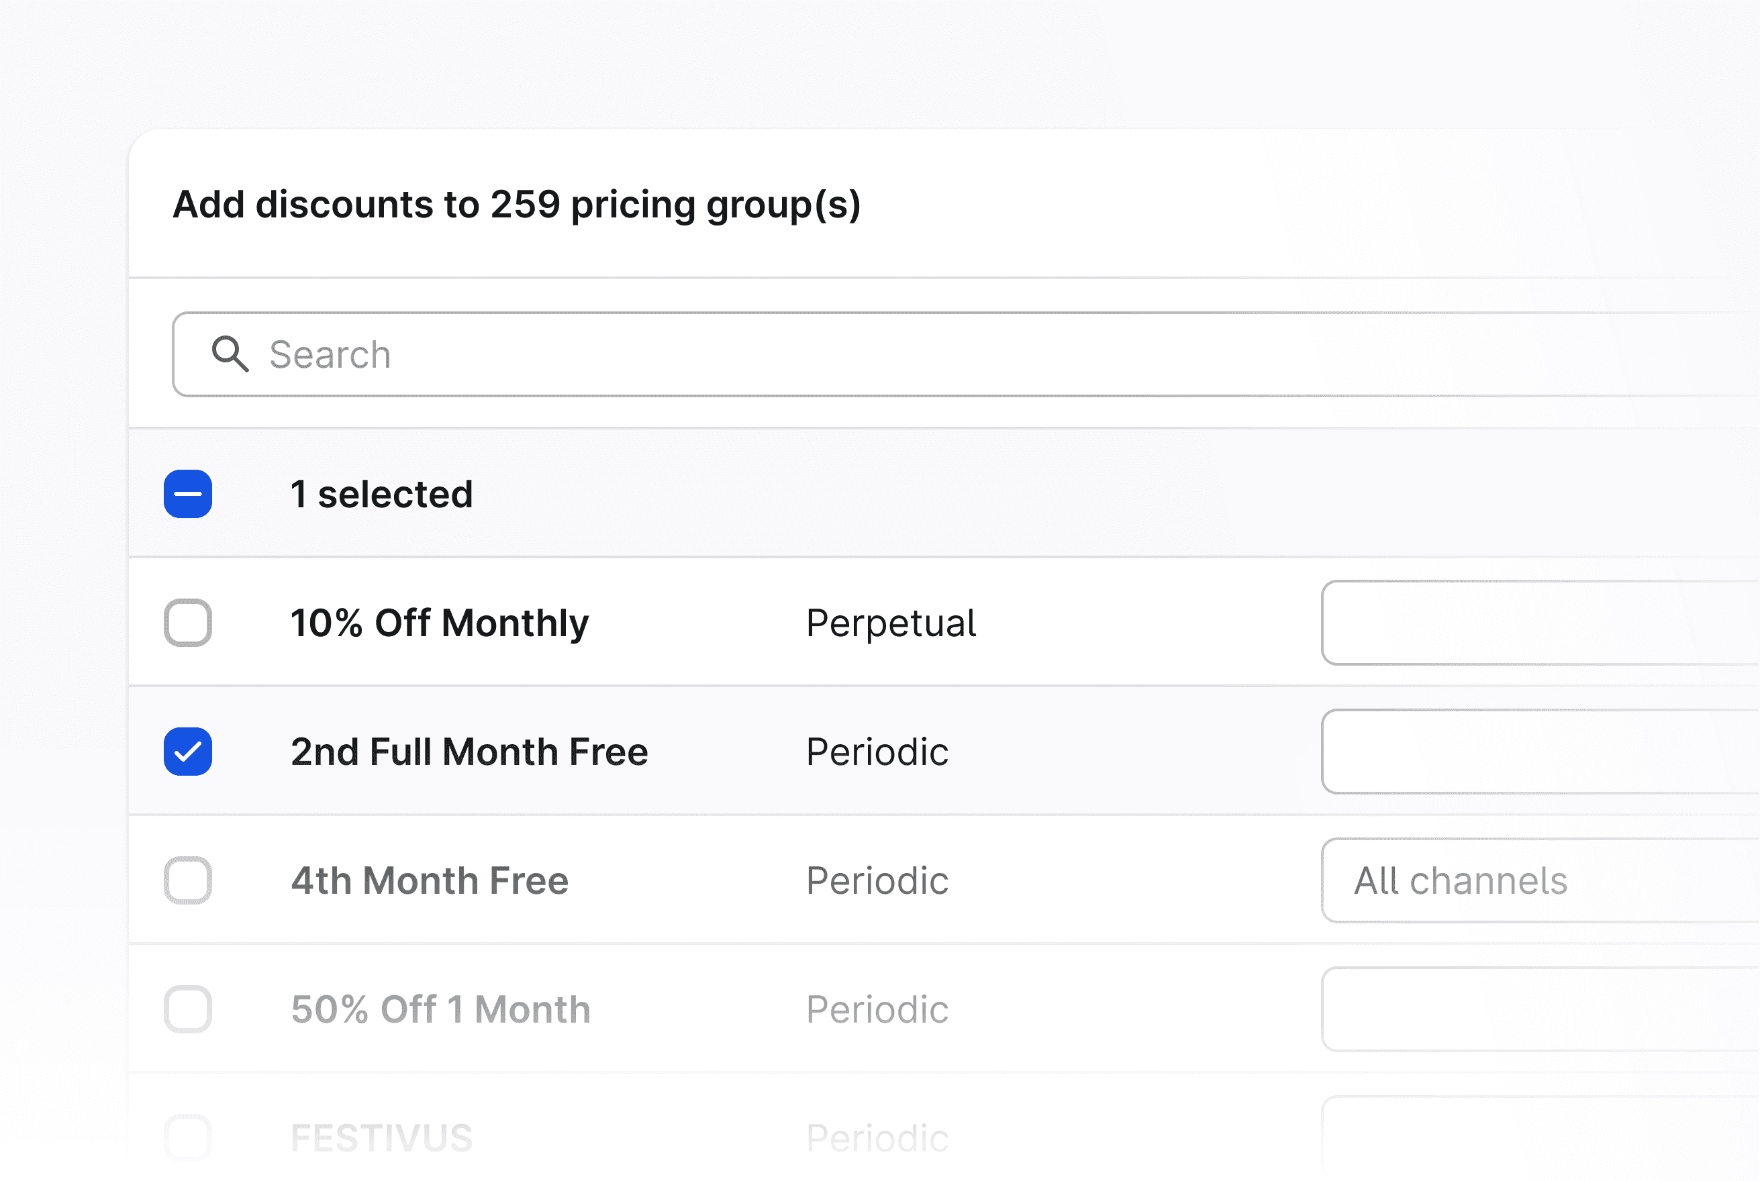Click the 10% Off Monthly discount name

[440, 623]
